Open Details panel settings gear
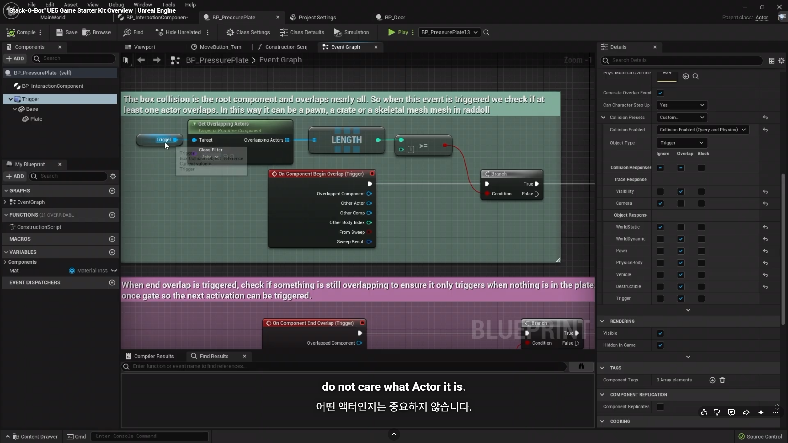 pos(782,61)
